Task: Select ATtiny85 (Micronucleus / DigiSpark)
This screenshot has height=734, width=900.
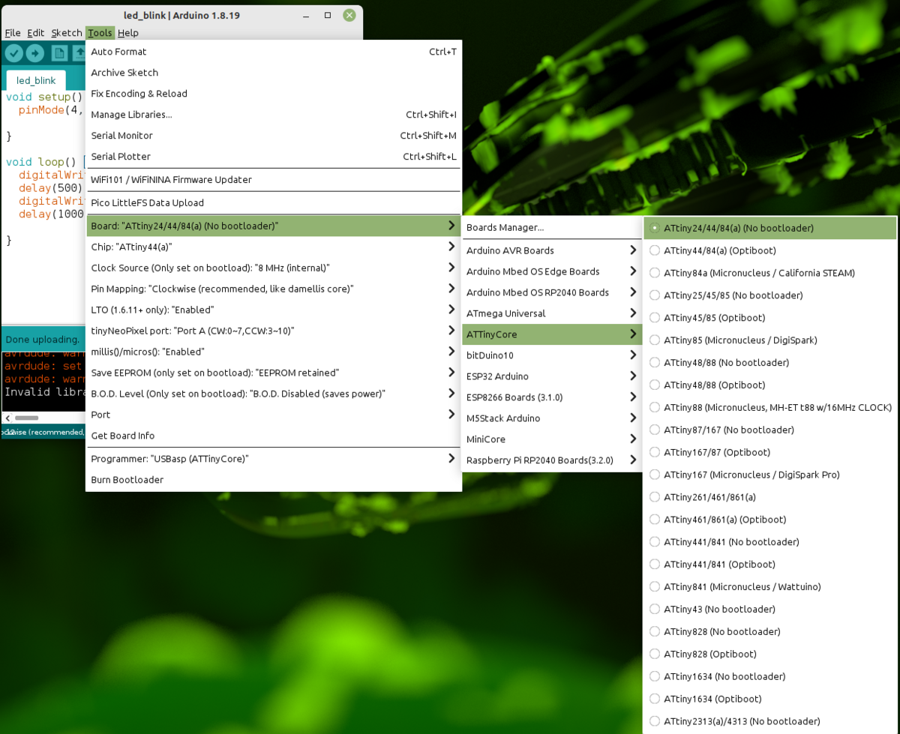Action: click(x=770, y=340)
